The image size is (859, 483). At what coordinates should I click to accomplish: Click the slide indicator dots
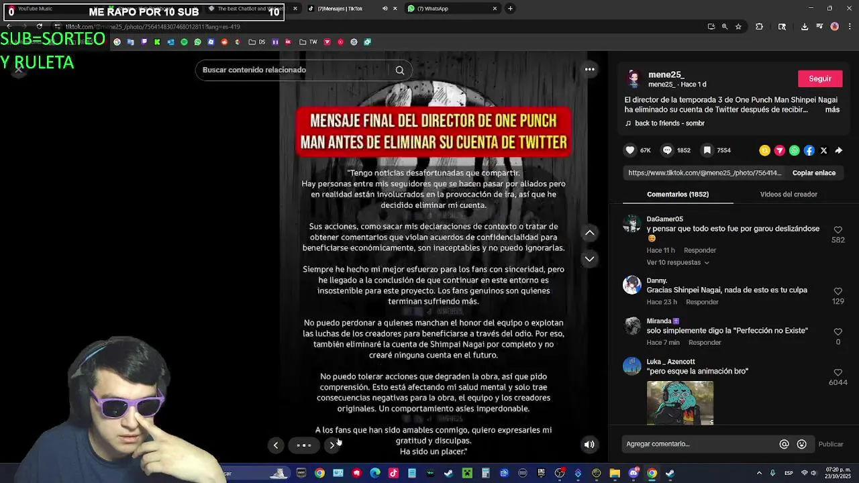tap(304, 445)
